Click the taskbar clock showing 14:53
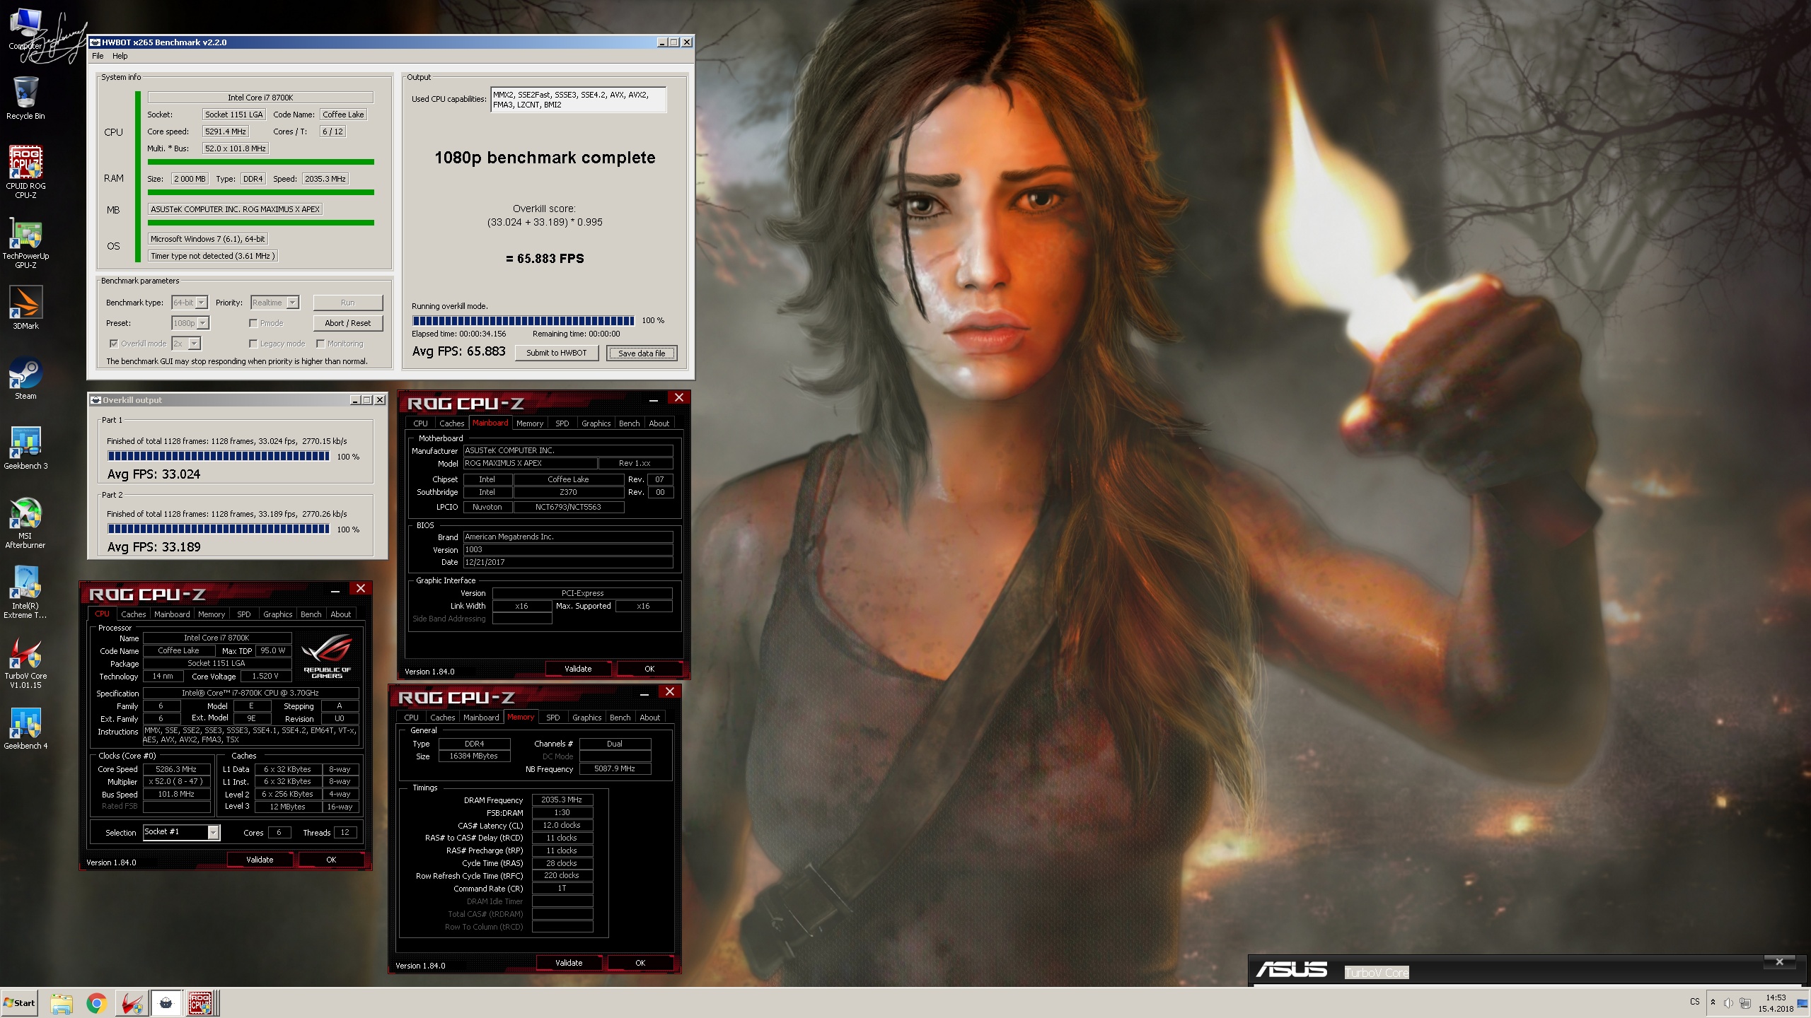Image resolution: width=1811 pixels, height=1018 pixels. pyautogui.click(x=1776, y=1002)
